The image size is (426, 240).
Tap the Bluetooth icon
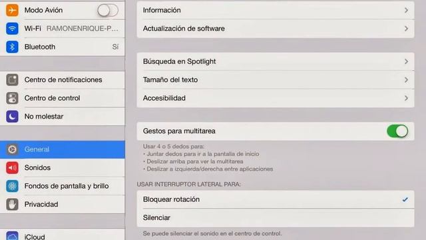12,47
